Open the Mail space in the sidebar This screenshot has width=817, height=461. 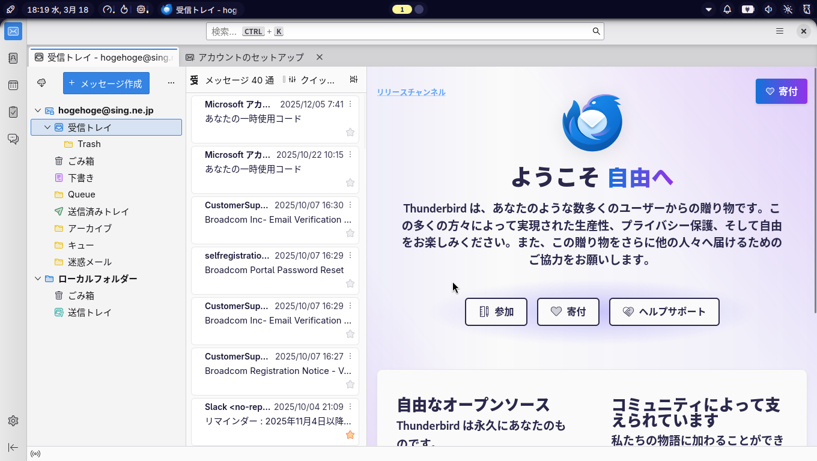pos(13,31)
